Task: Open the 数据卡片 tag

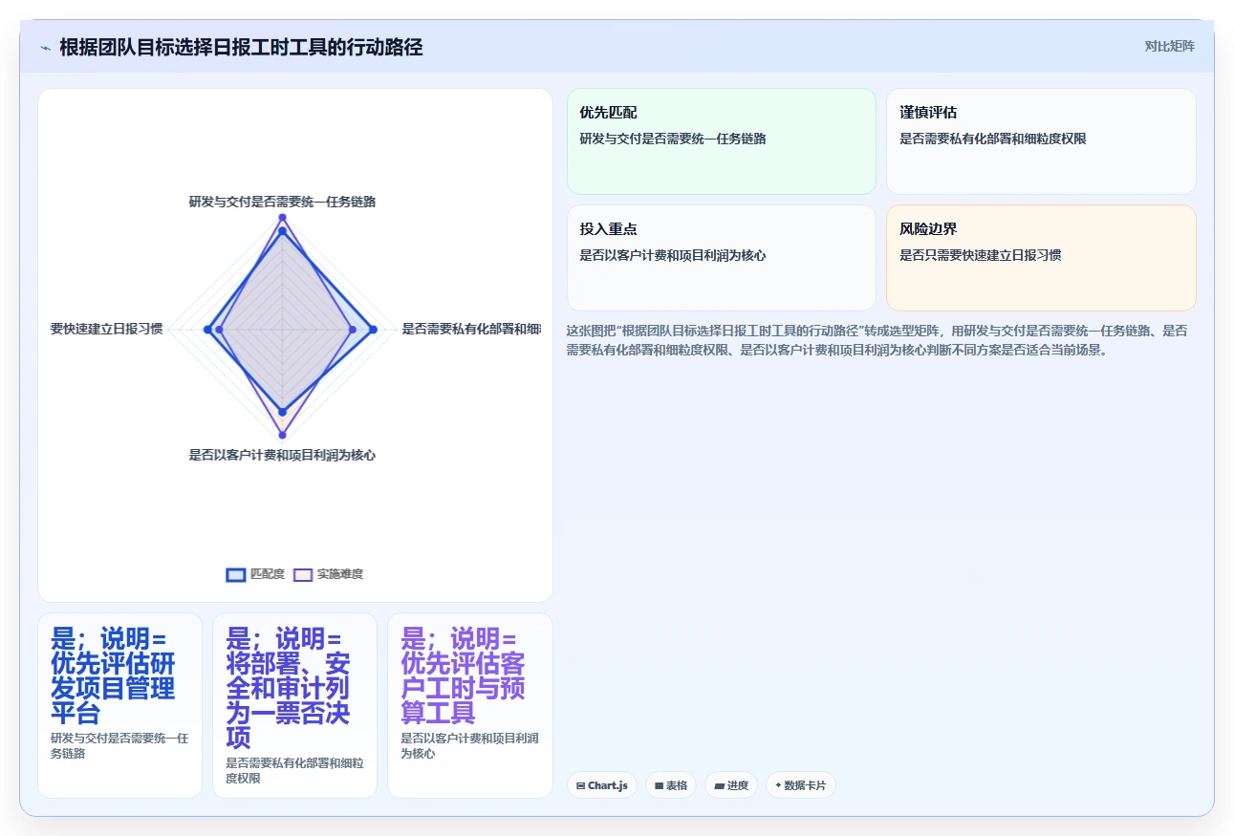Action: point(801,785)
